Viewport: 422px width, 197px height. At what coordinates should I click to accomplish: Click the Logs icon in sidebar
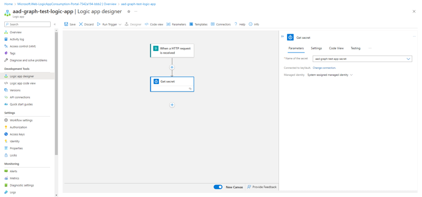tap(6, 192)
